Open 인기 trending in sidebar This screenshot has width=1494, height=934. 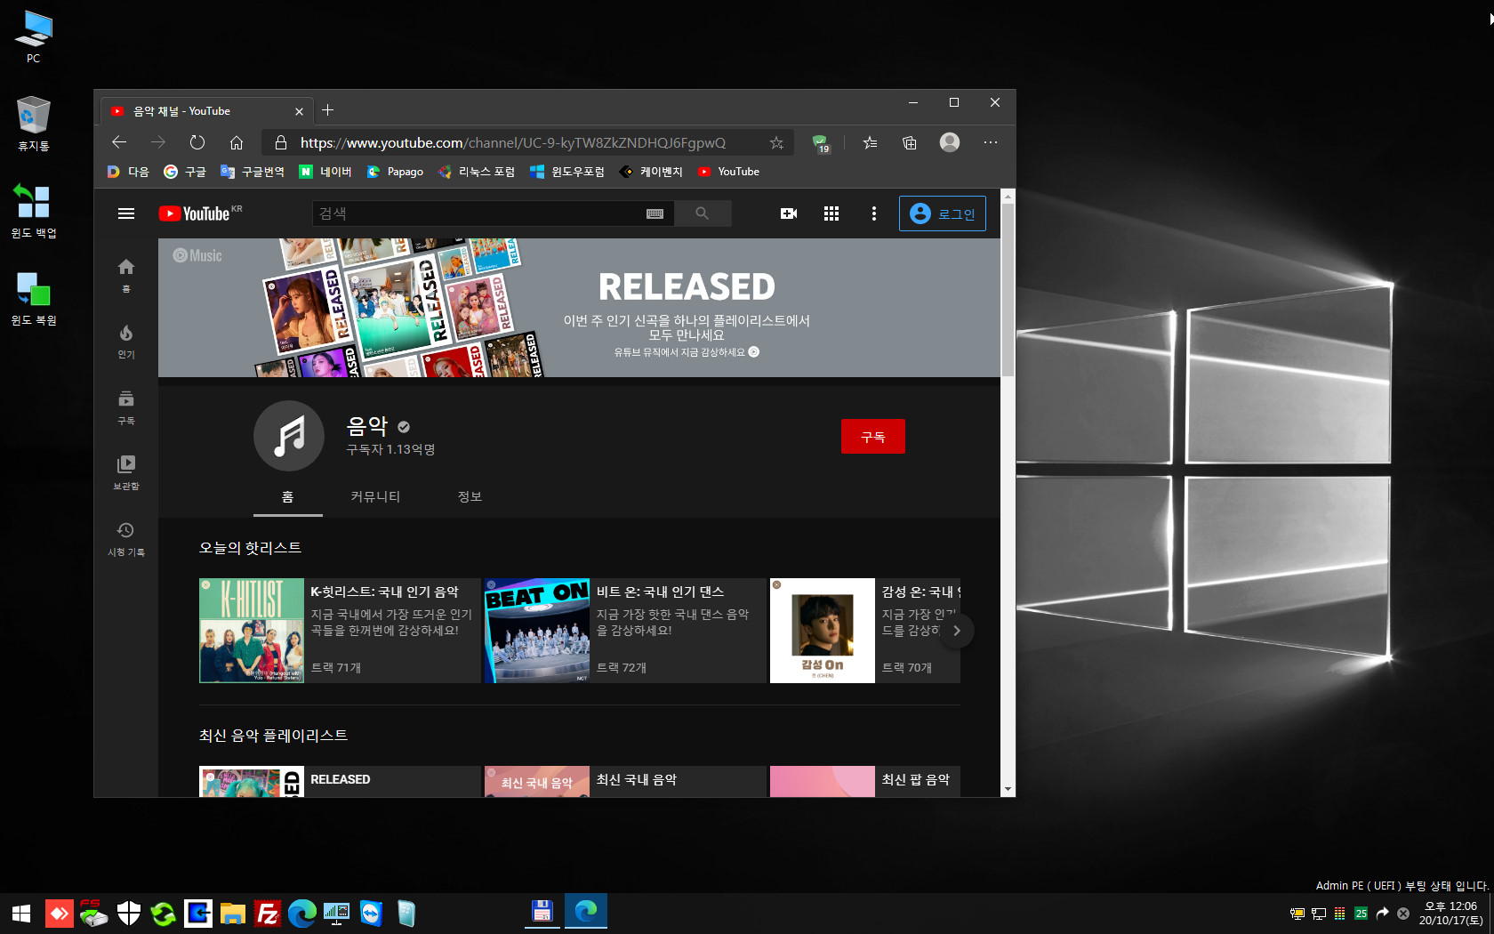click(x=126, y=341)
